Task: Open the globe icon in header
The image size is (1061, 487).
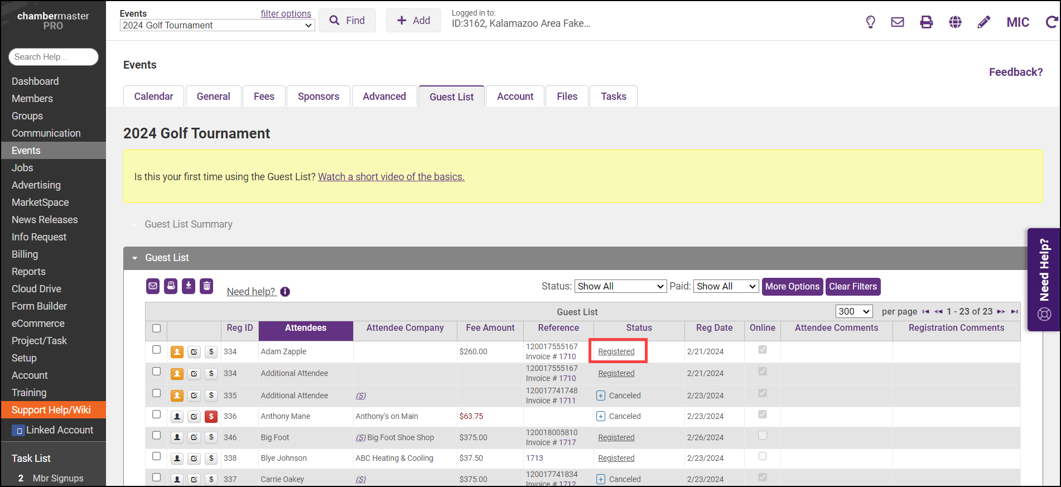Action: (955, 22)
